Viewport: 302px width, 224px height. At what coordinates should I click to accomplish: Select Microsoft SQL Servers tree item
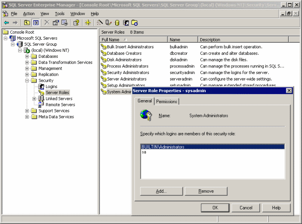click(37, 38)
